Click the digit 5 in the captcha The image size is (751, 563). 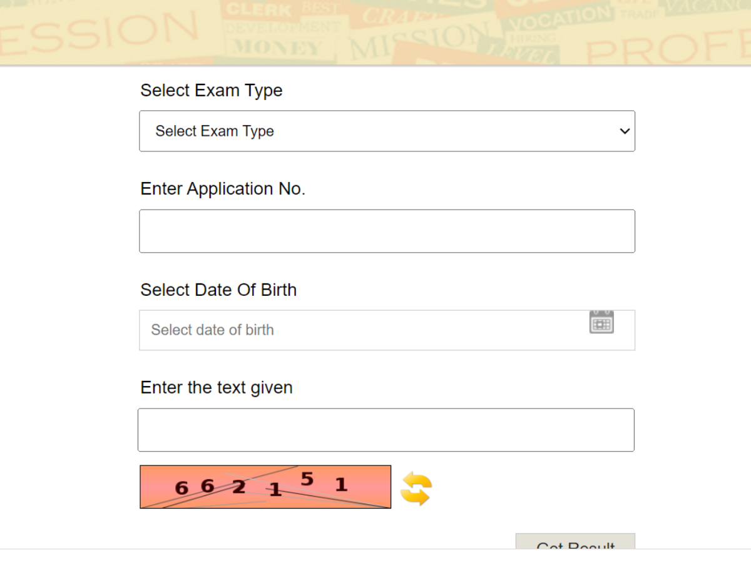[307, 479]
